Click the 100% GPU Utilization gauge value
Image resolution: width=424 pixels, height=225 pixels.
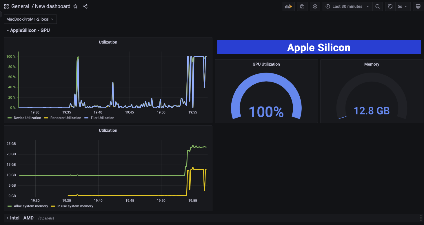point(266,112)
